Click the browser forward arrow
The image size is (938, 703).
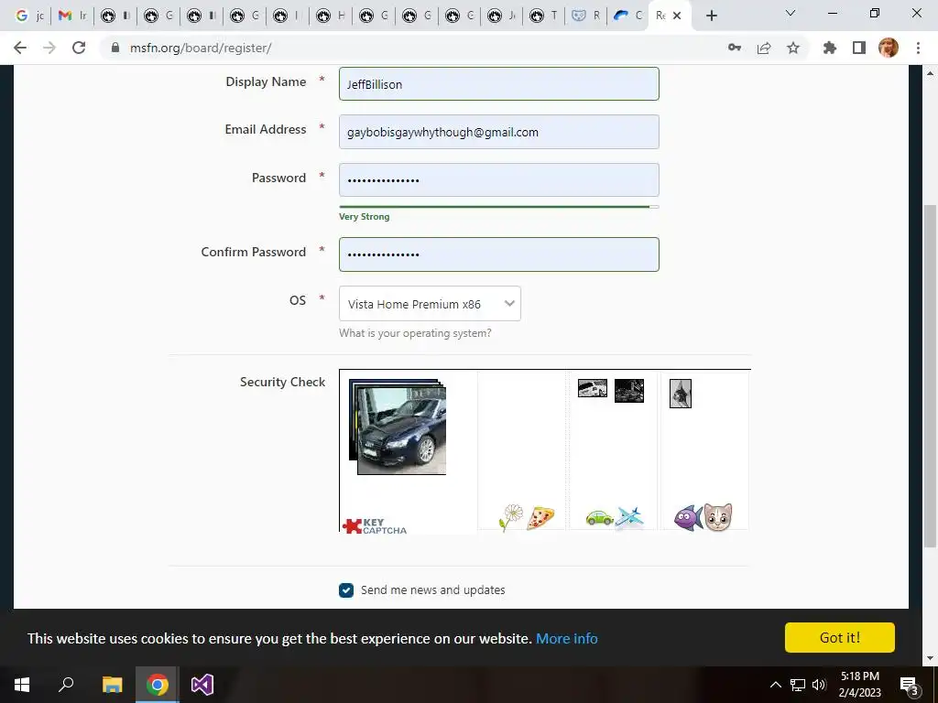coord(49,48)
